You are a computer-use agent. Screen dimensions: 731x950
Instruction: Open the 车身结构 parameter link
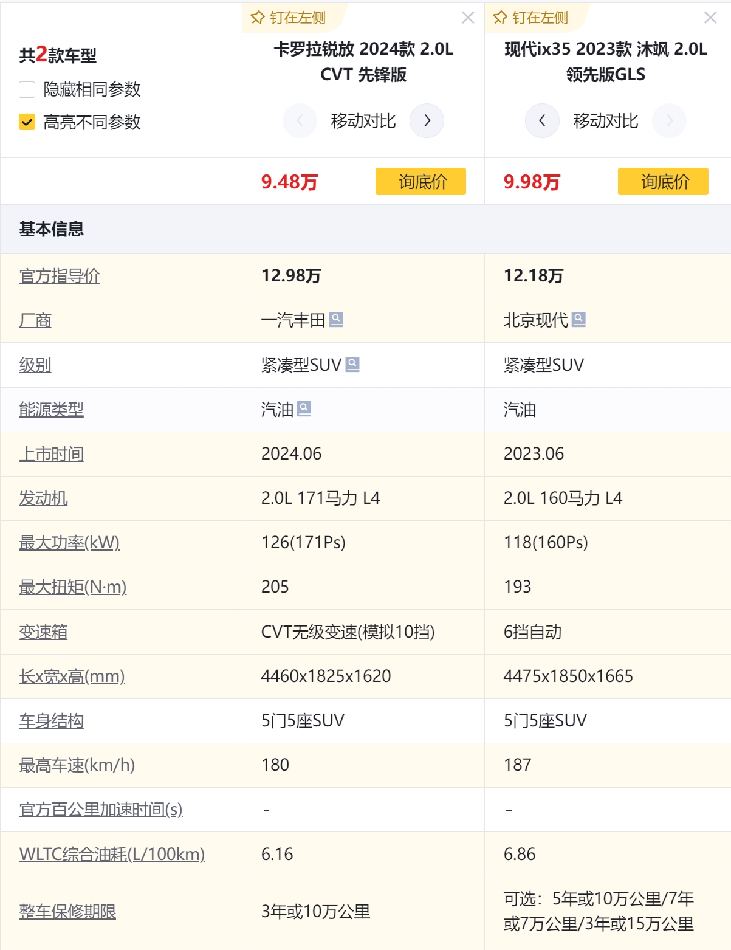pyautogui.click(x=51, y=720)
